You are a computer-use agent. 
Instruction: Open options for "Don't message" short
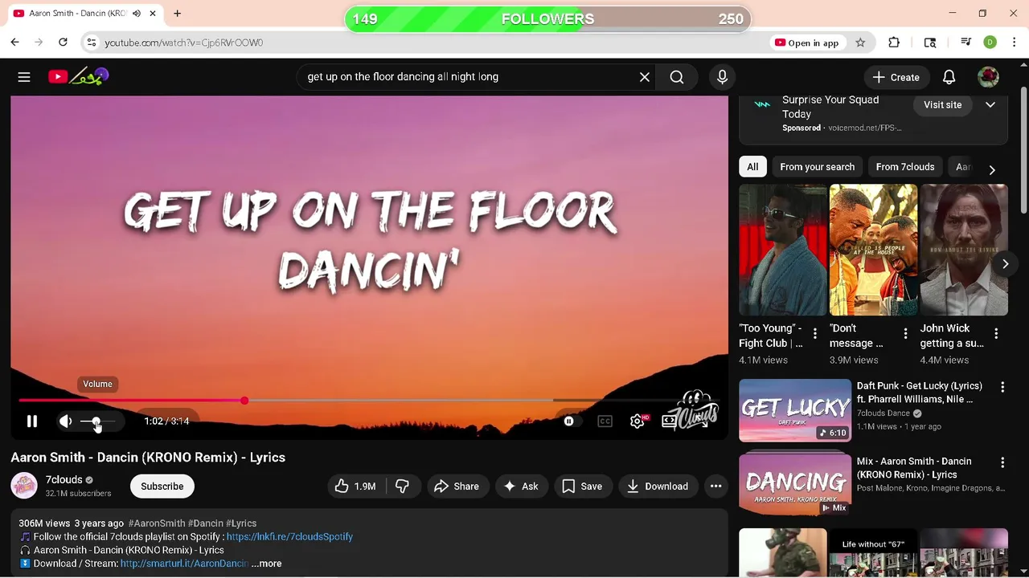click(x=905, y=333)
